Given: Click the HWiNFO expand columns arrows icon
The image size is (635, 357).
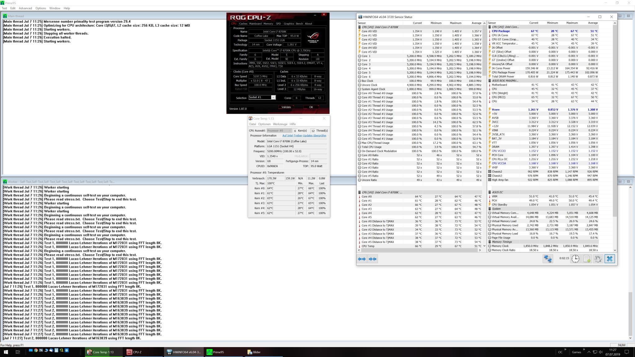Looking at the screenshot, I should (x=362, y=259).
